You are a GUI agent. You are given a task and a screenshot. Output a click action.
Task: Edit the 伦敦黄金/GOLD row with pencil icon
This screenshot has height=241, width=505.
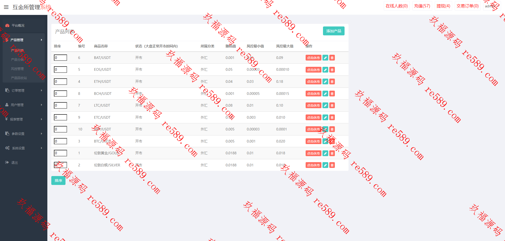click(x=325, y=153)
